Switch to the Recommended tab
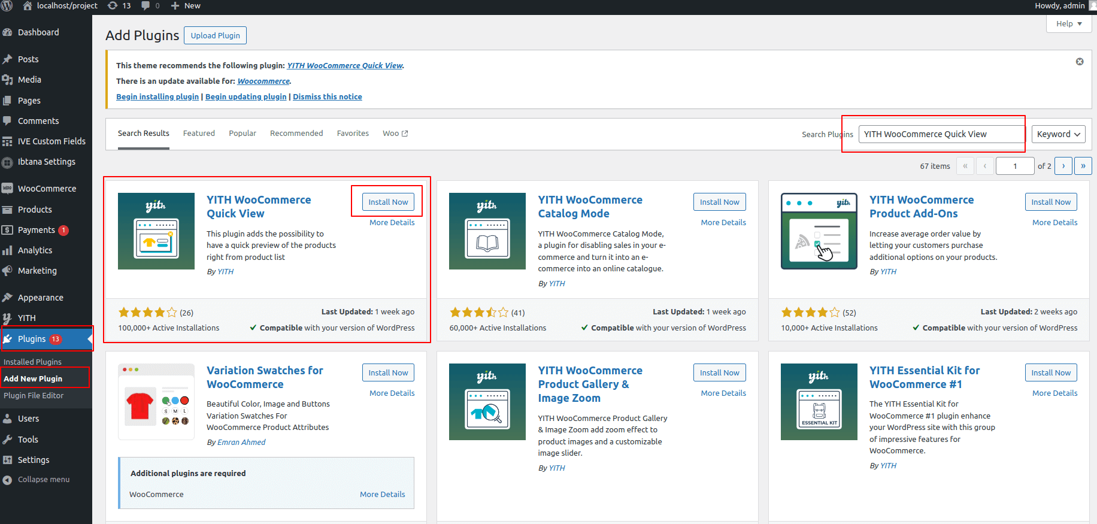This screenshot has width=1097, height=524. [x=296, y=134]
